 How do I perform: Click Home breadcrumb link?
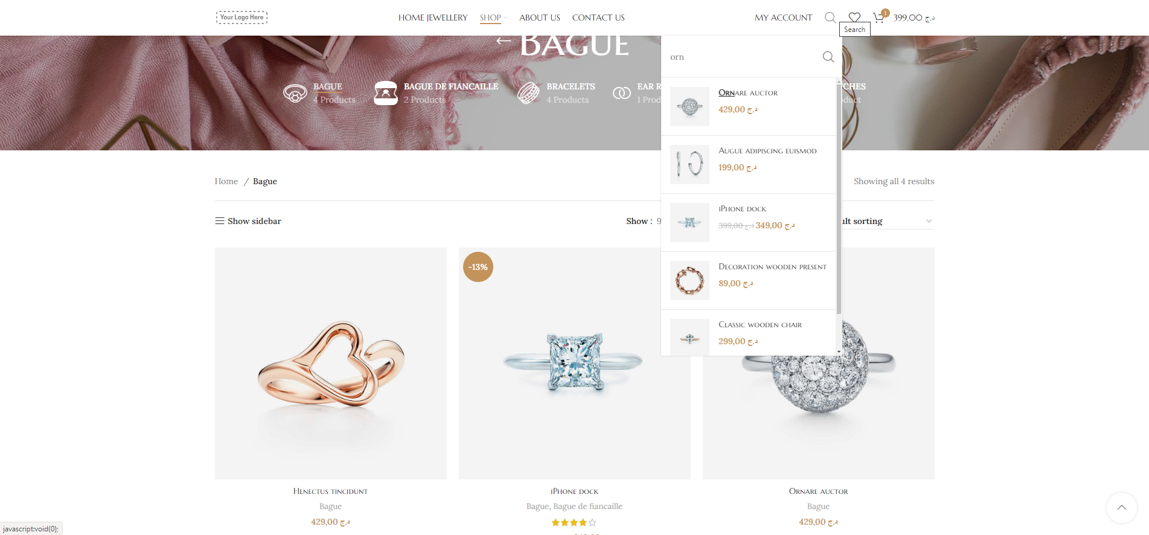pyautogui.click(x=226, y=181)
